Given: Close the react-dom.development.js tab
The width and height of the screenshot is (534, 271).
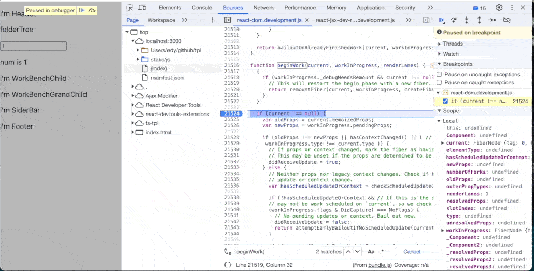Looking at the screenshot, I should (x=306, y=20).
